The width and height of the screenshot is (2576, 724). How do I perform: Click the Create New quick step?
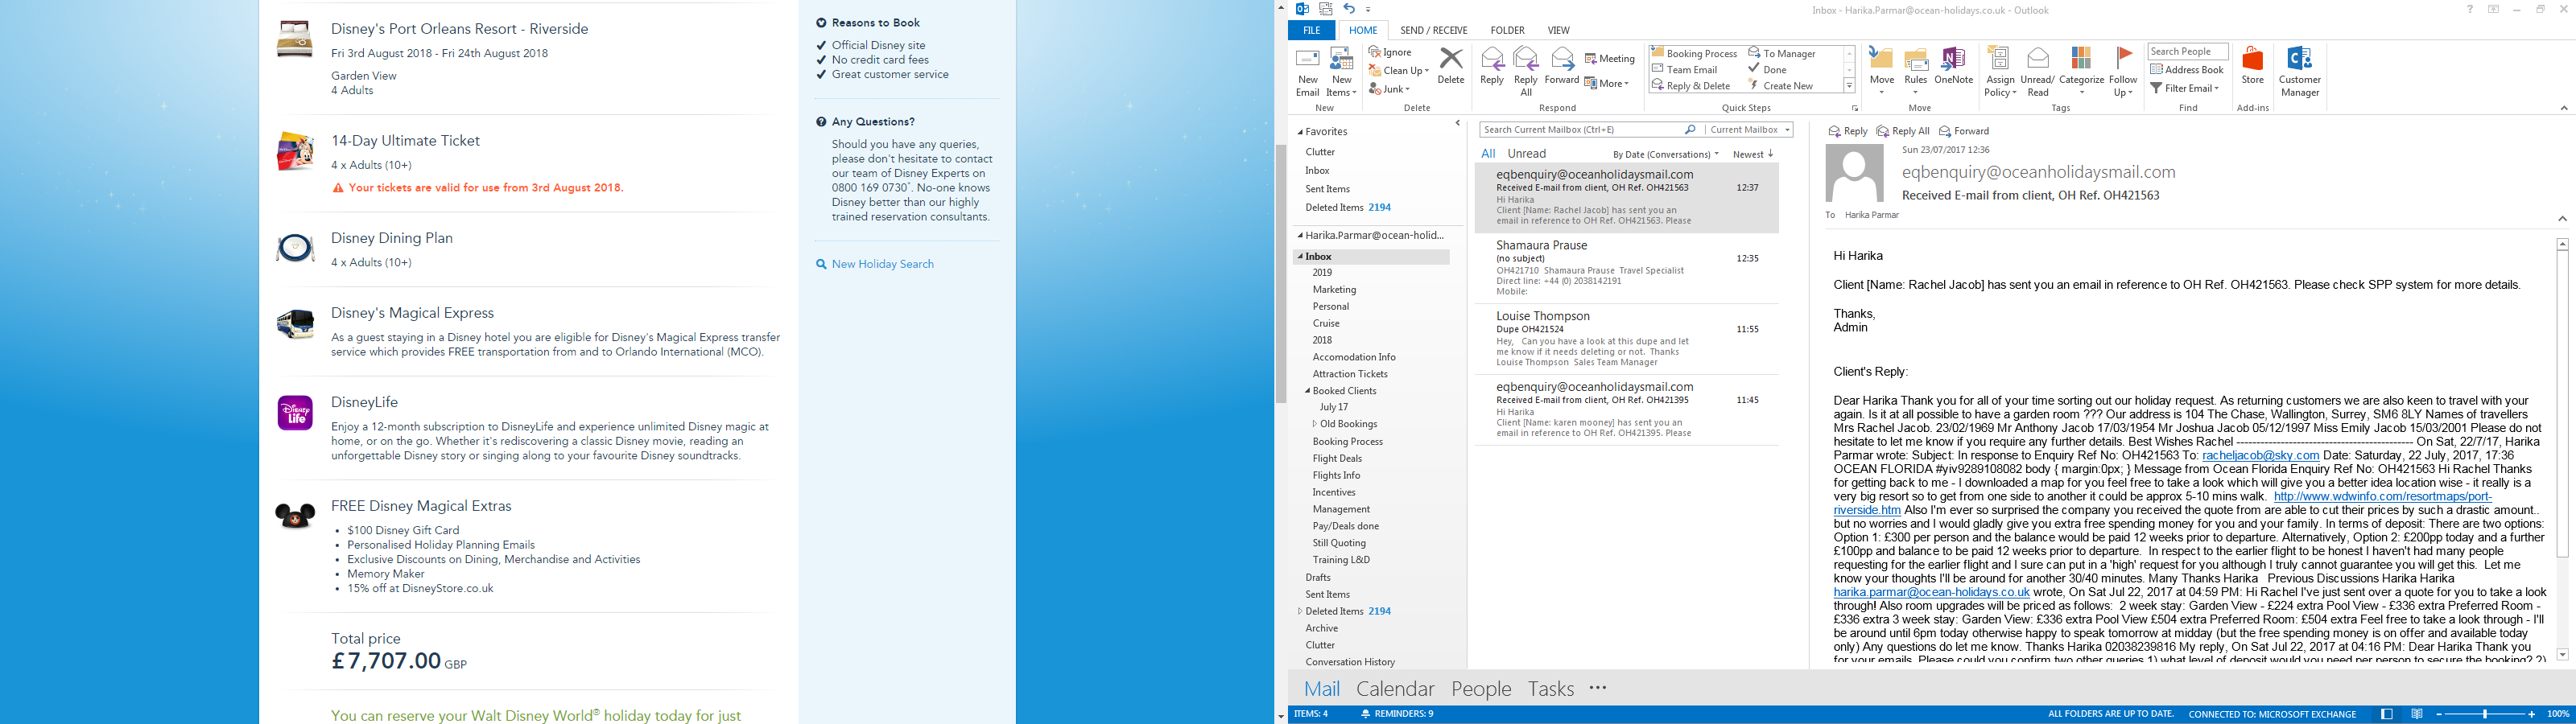(1780, 86)
